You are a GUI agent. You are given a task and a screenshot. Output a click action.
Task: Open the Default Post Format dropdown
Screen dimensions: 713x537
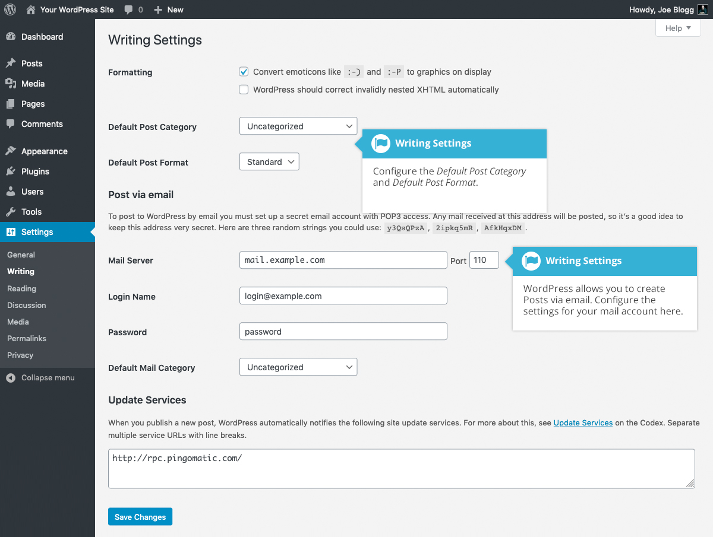(x=269, y=162)
